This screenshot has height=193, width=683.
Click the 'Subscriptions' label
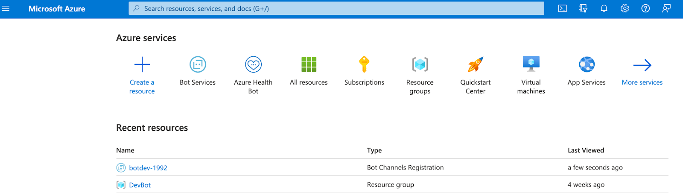pyautogui.click(x=364, y=82)
